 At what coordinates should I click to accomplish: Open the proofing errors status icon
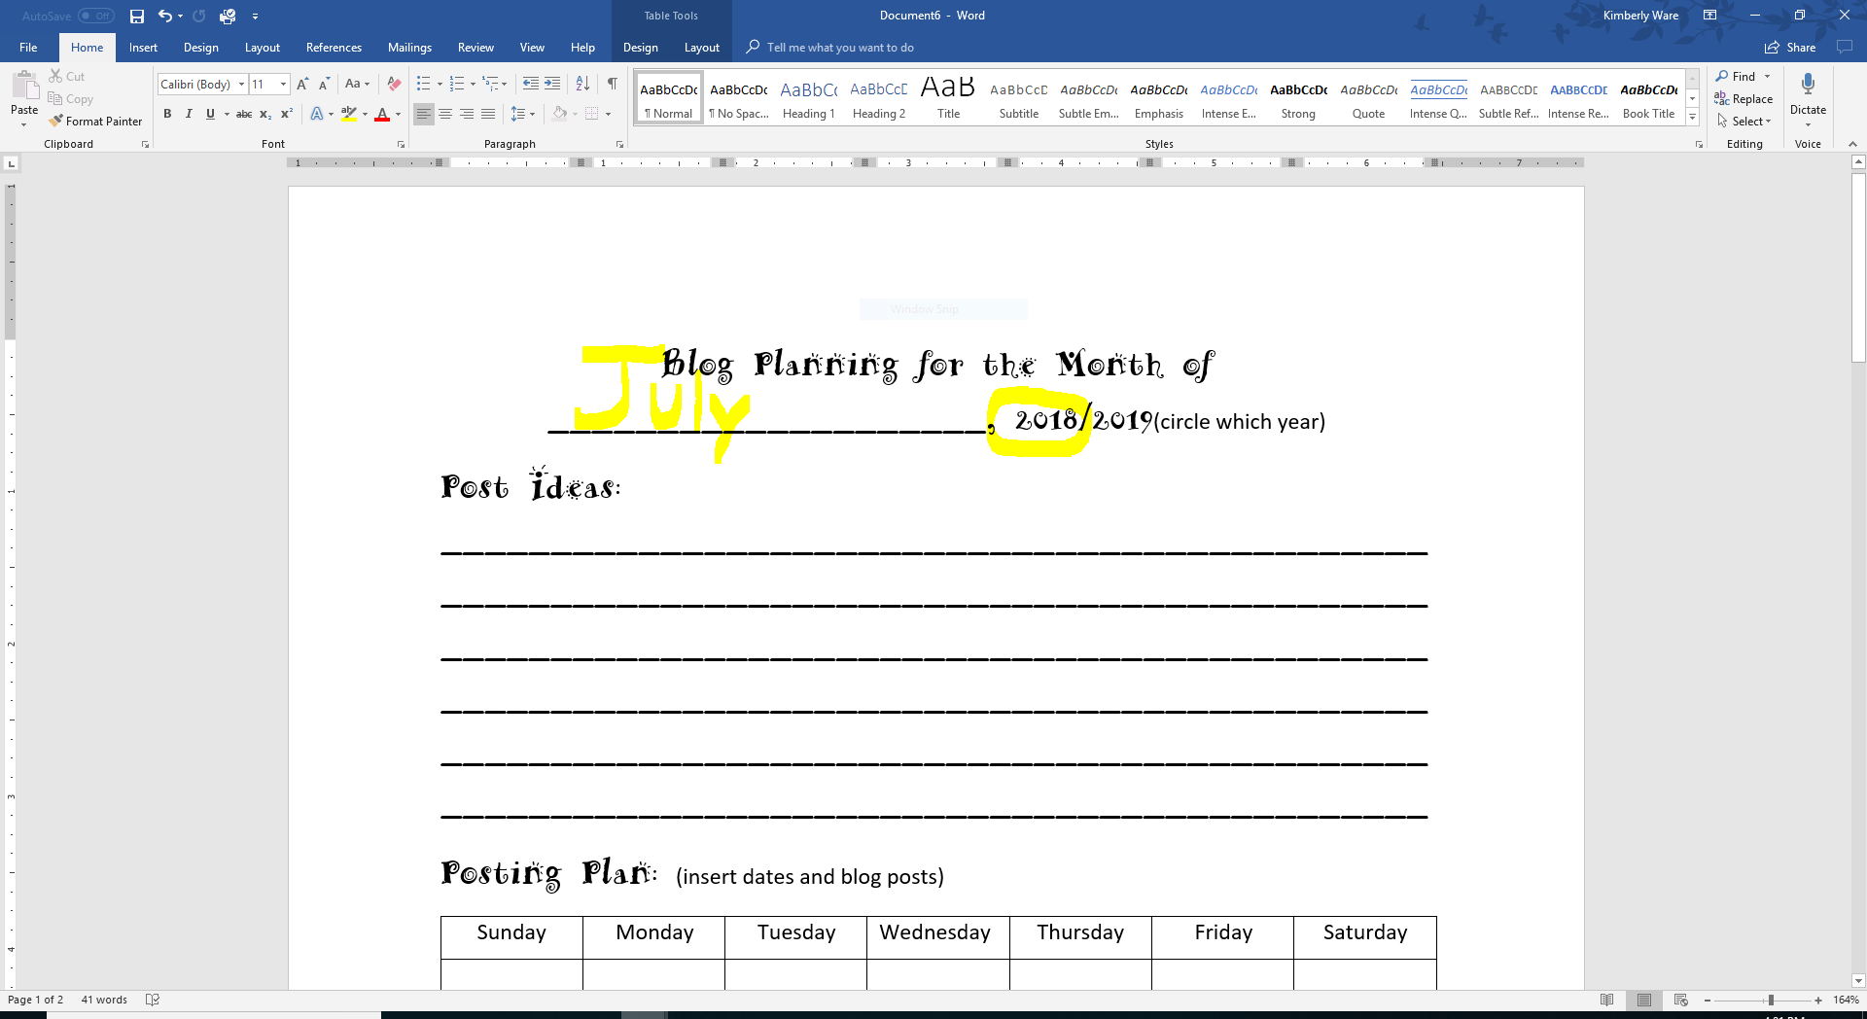153,1000
